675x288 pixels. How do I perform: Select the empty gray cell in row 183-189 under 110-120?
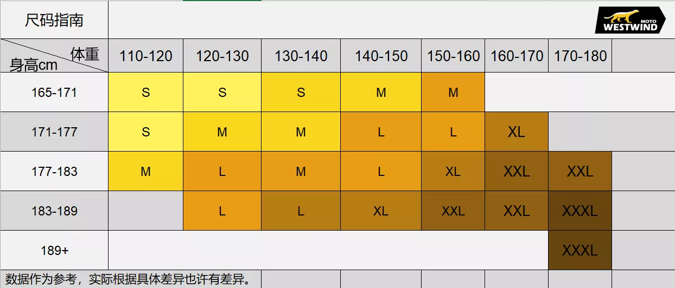pyautogui.click(x=145, y=211)
